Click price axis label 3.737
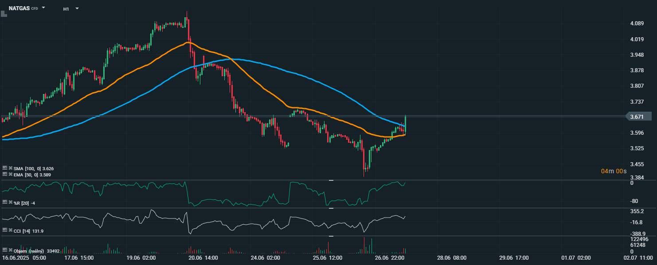Viewport: 657px width, 265px height. point(637,102)
